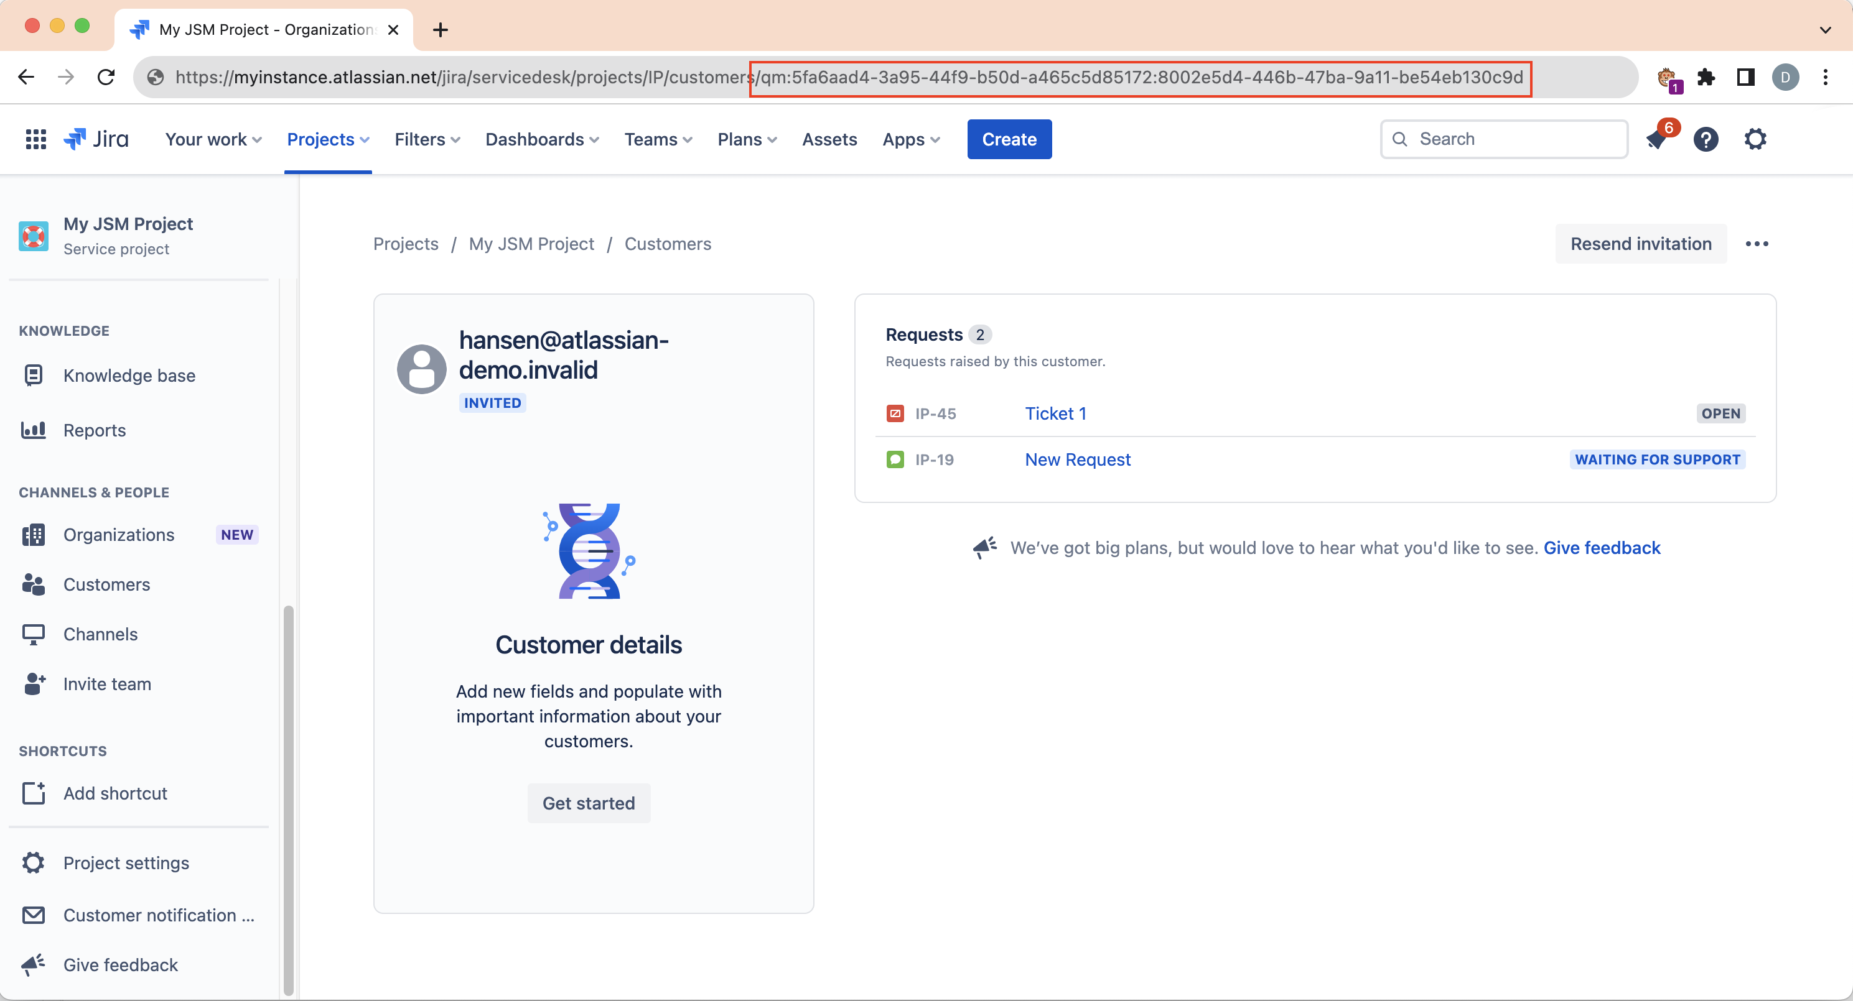Screen dimensions: 1853x1001
Task: Click the browser extensions puzzle icon
Action: pos(1706,77)
